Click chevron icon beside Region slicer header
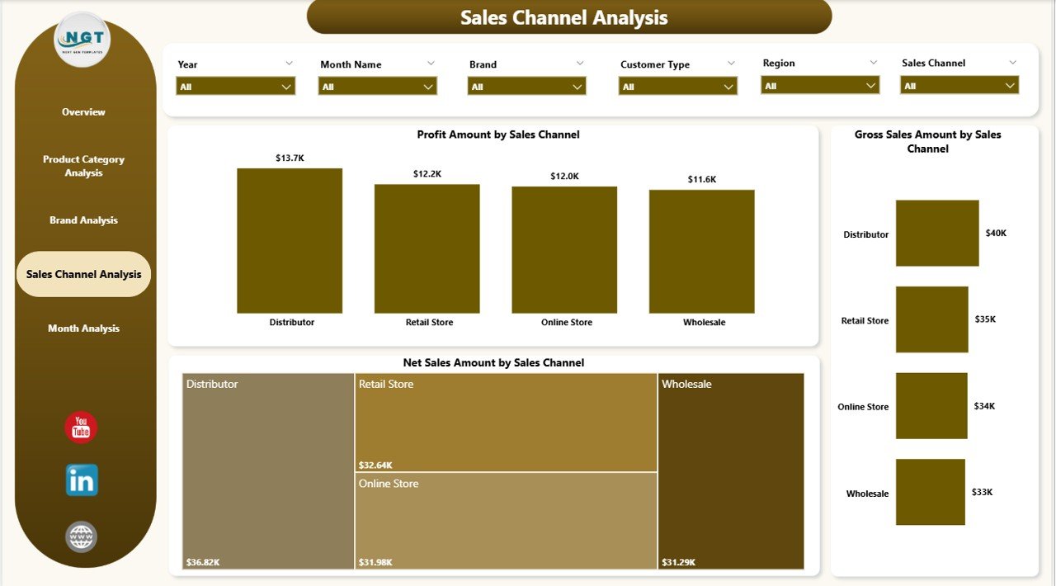Viewport: 1056px width, 586px height. [873, 63]
